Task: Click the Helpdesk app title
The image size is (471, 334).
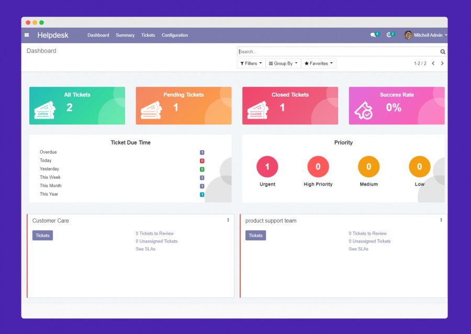Action: point(53,35)
